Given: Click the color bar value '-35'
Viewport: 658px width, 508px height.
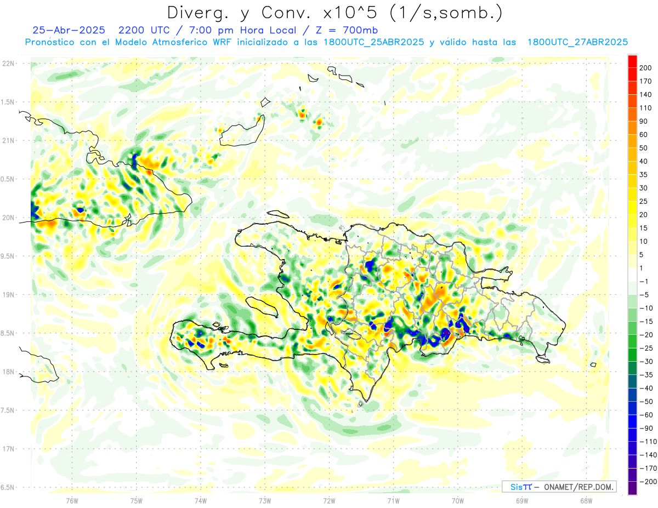Looking at the screenshot, I should 646,375.
